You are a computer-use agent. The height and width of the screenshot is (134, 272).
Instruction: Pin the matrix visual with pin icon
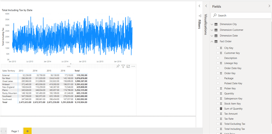coord(118,66)
